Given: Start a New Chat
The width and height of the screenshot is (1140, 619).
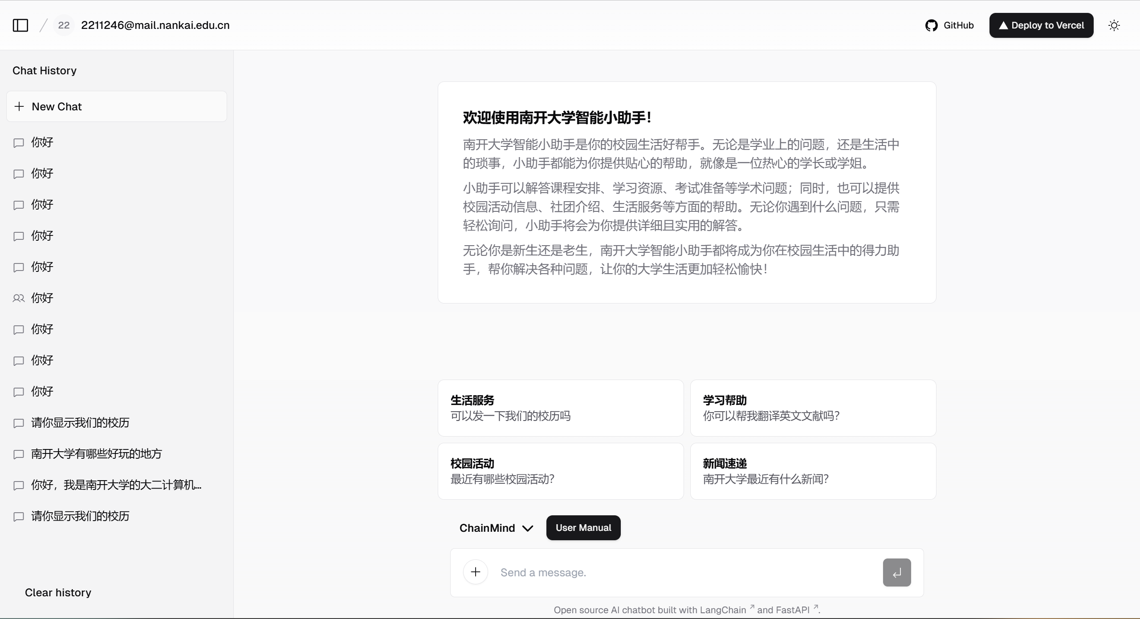Looking at the screenshot, I should [117, 106].
